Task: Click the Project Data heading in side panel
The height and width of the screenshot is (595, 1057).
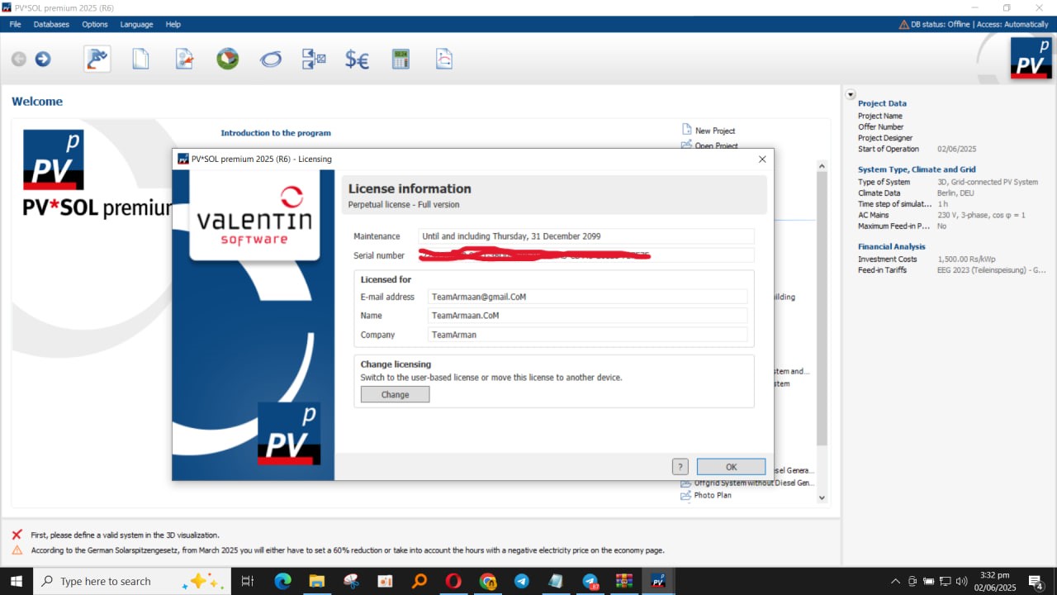Action: click(x=882, y=103)
